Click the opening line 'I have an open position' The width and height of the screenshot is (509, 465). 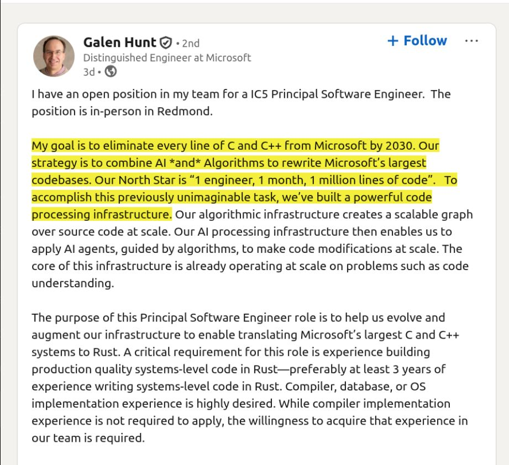coord(88,94)
